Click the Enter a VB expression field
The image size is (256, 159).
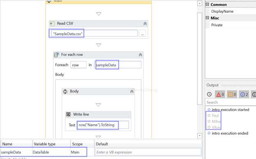click(148, 152)
